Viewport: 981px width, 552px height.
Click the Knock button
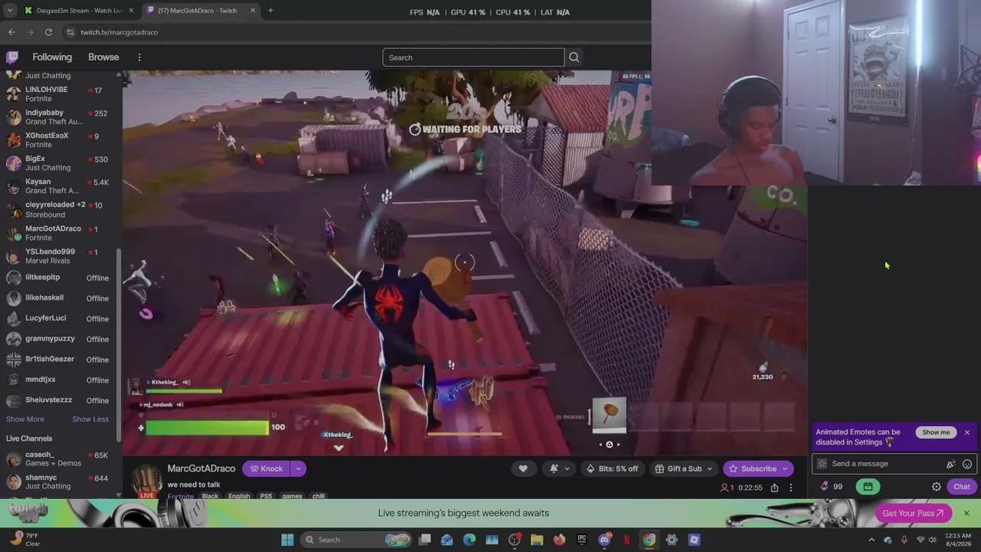266,468
